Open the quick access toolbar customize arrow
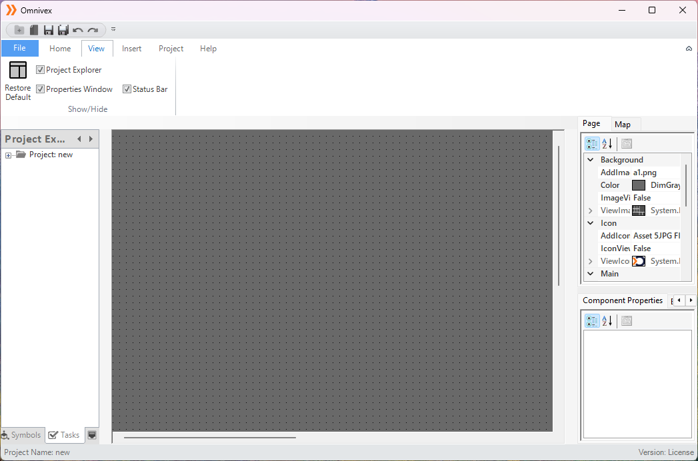 (113, 29)
